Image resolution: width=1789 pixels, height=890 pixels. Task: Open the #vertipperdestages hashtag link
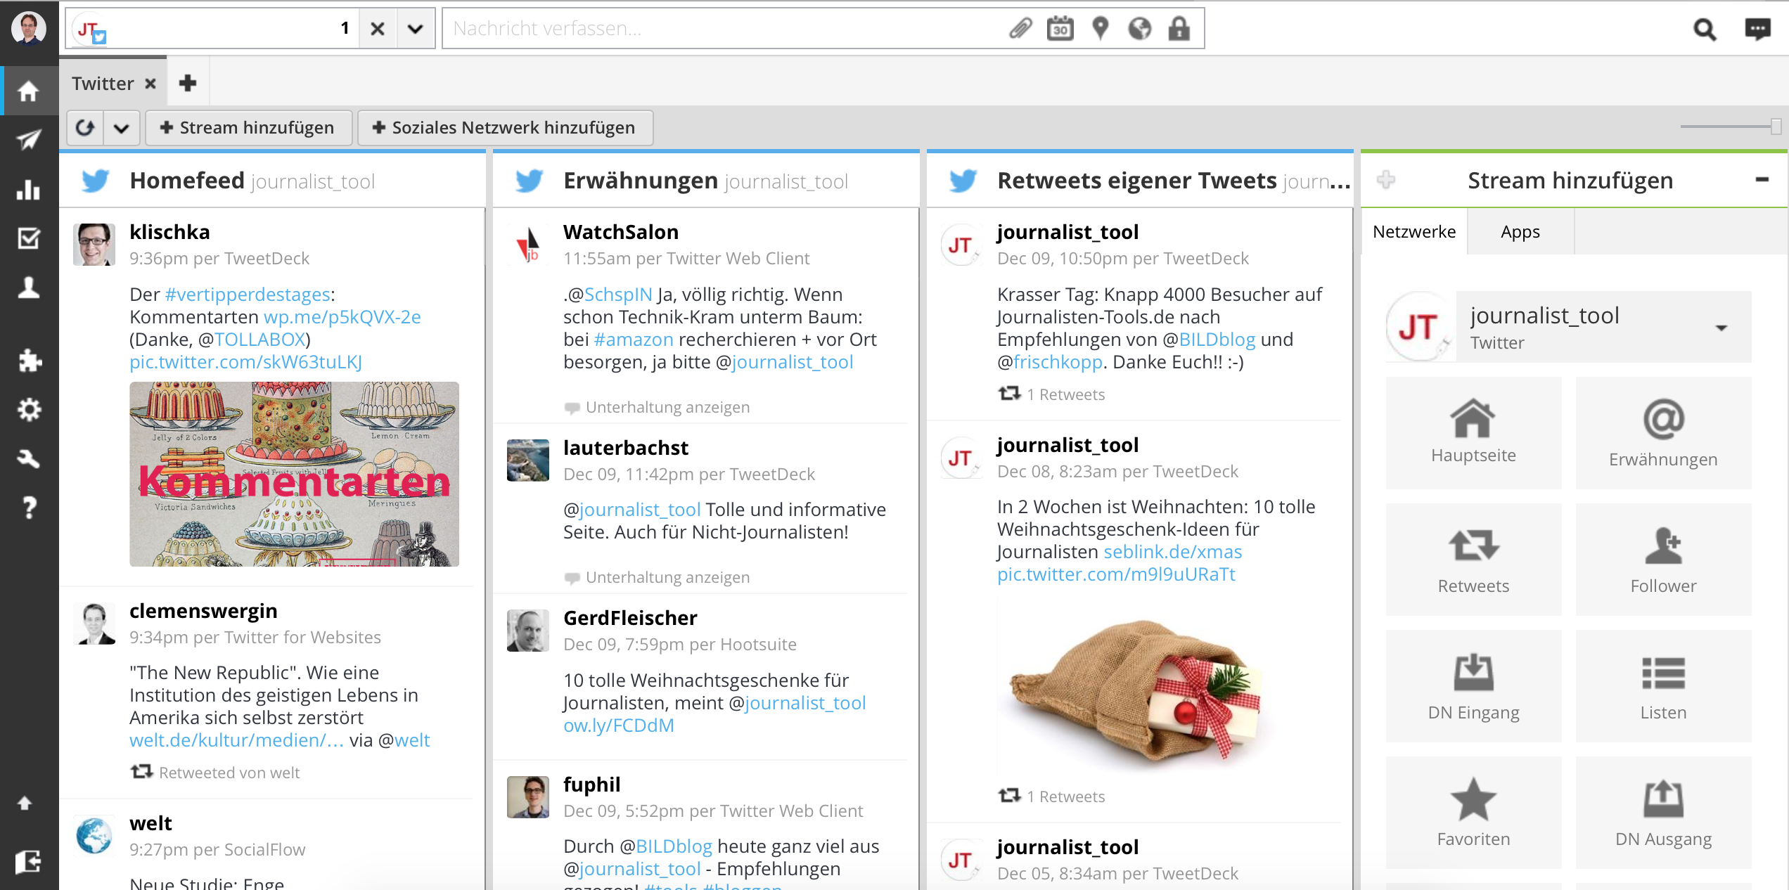click(x=248, y=294)
